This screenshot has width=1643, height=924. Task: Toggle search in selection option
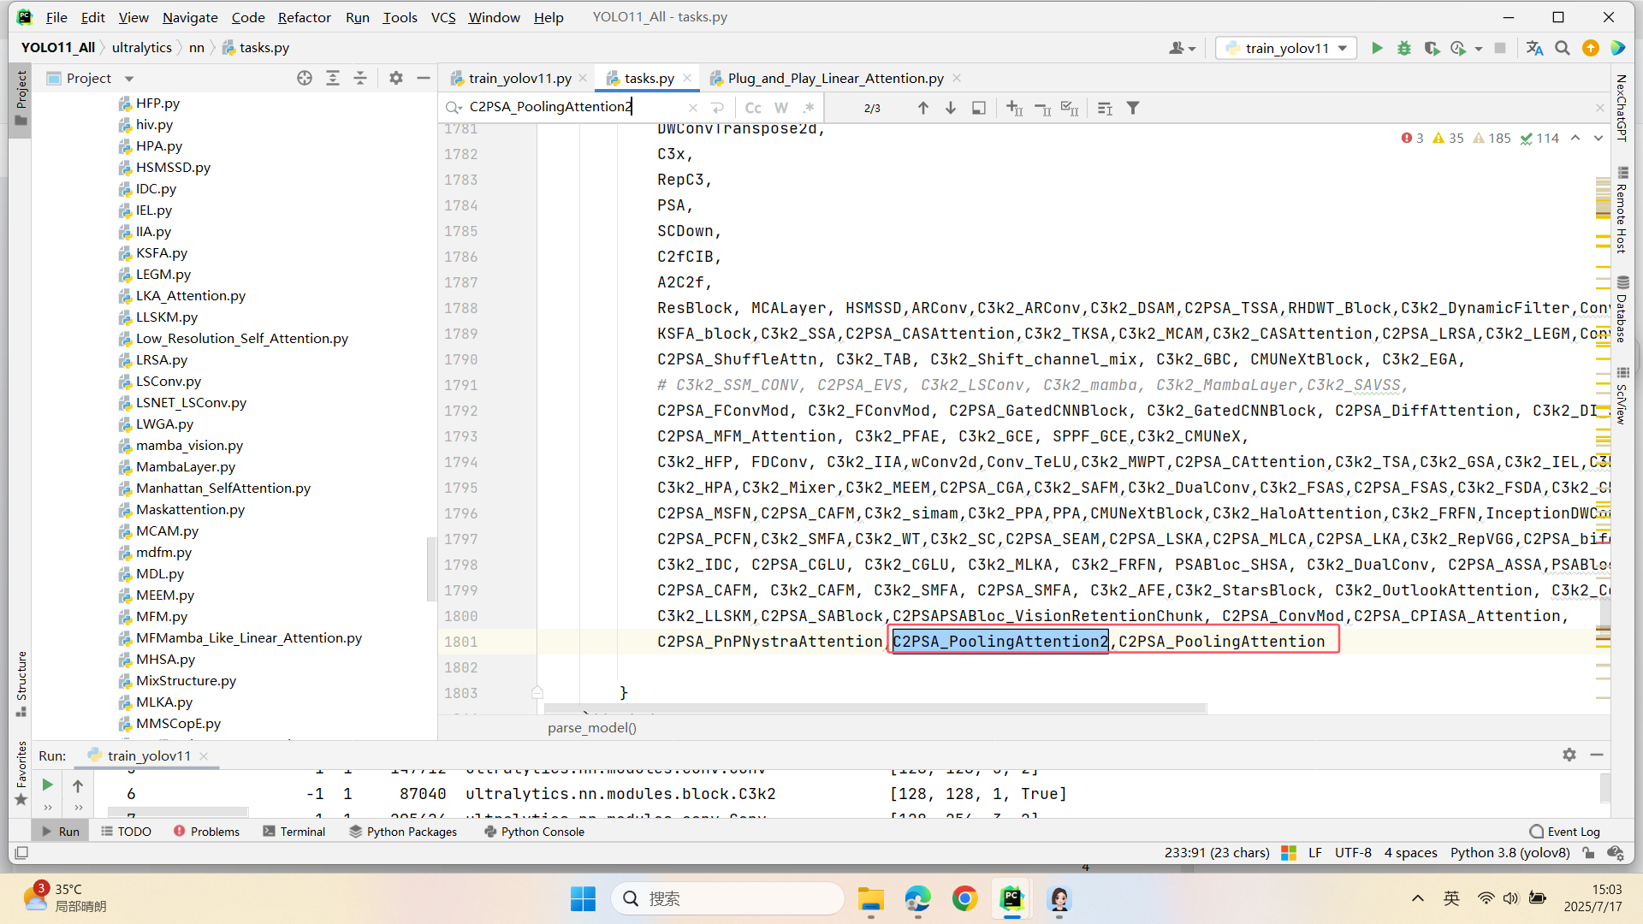[1105, 108]
